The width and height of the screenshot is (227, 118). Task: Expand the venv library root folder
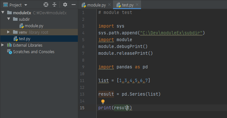click(x=8, y=32)
